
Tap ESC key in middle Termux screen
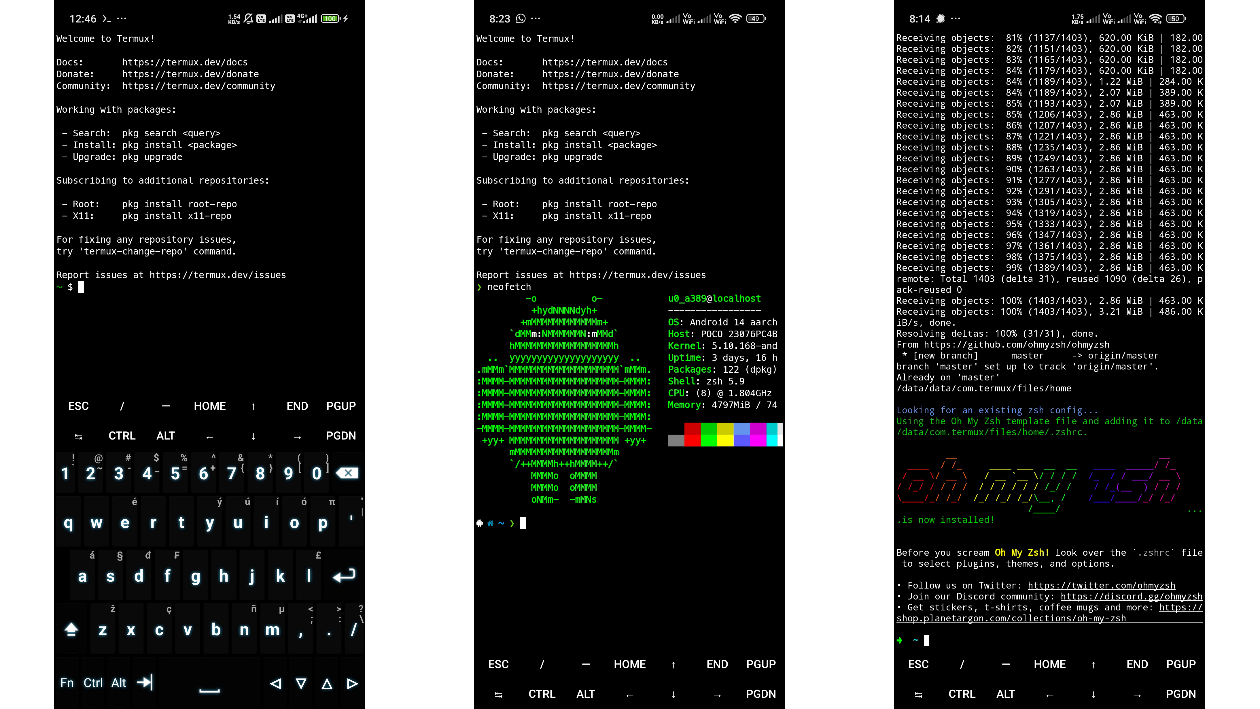click(498, 665)
